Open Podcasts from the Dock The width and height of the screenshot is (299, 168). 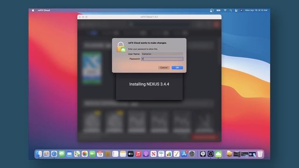pyautogui.click(x=146, y=154)
